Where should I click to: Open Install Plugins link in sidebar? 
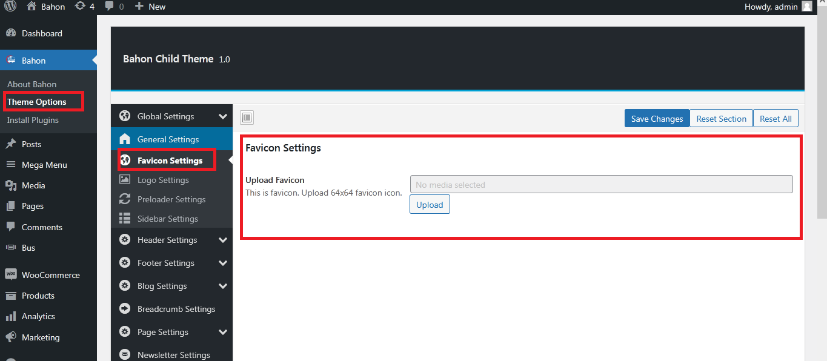click(33, 120)
